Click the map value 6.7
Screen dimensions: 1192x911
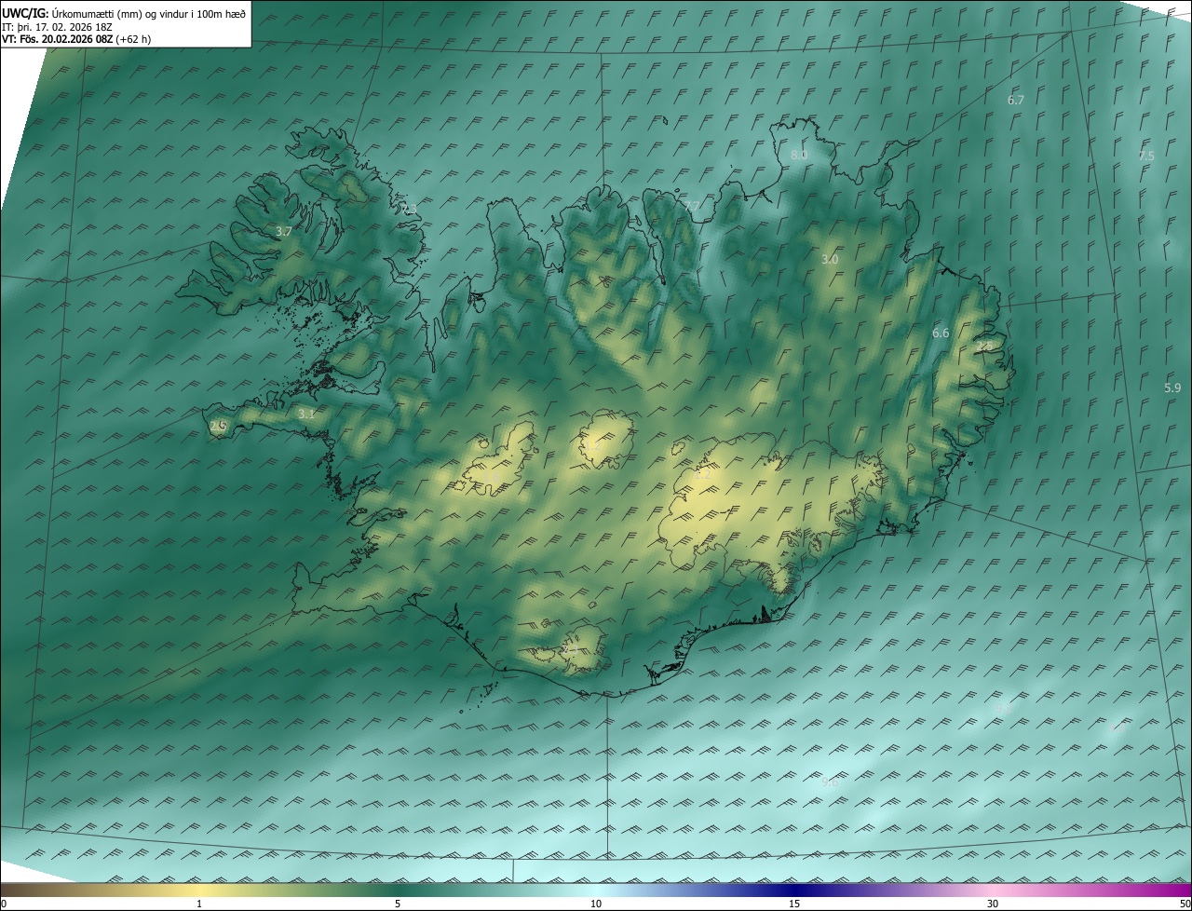pos(1016,100)
